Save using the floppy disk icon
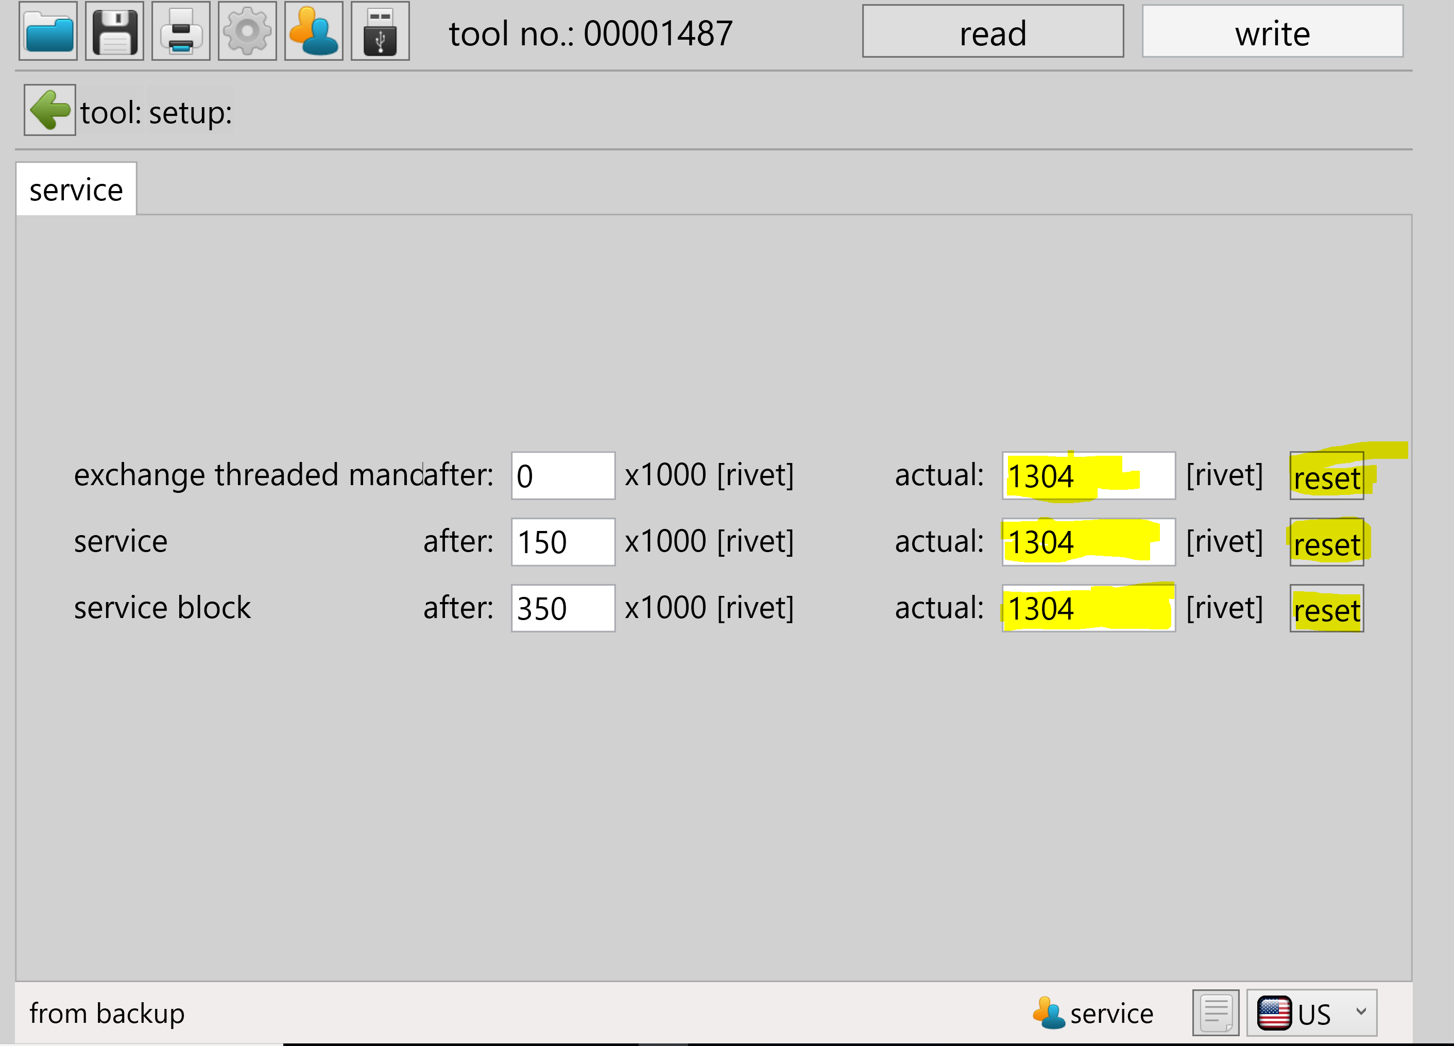 (x=115, y=31)
